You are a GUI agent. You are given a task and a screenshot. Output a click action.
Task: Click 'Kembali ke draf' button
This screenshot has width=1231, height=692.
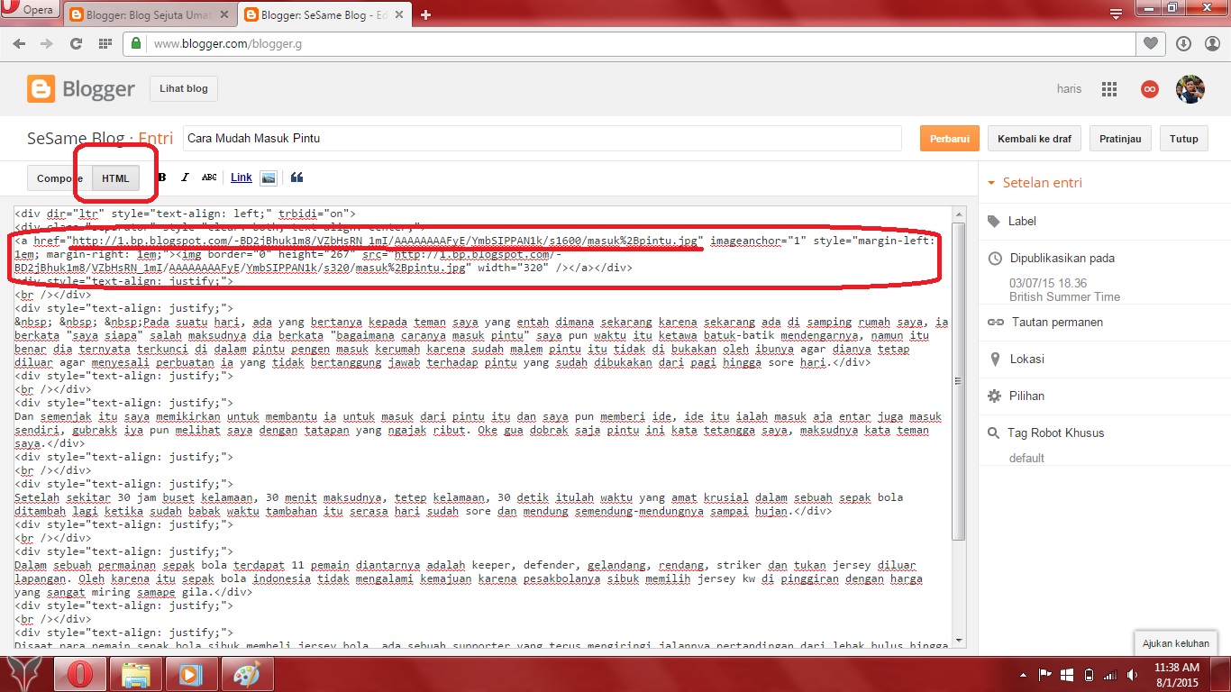(x=1035, y=139)
